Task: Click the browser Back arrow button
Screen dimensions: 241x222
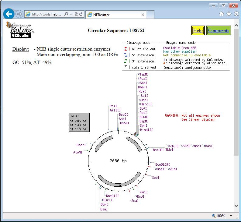Action: tap(9, 14)
